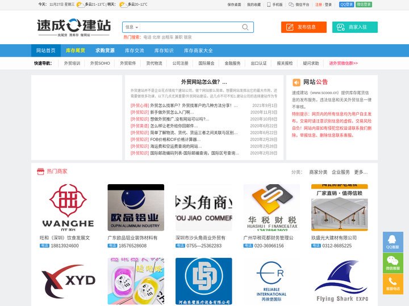The height and width of the screenshot is (306, 409).
Task: Click 货代物流 quick navigation link
Action: tap(154, 63)
